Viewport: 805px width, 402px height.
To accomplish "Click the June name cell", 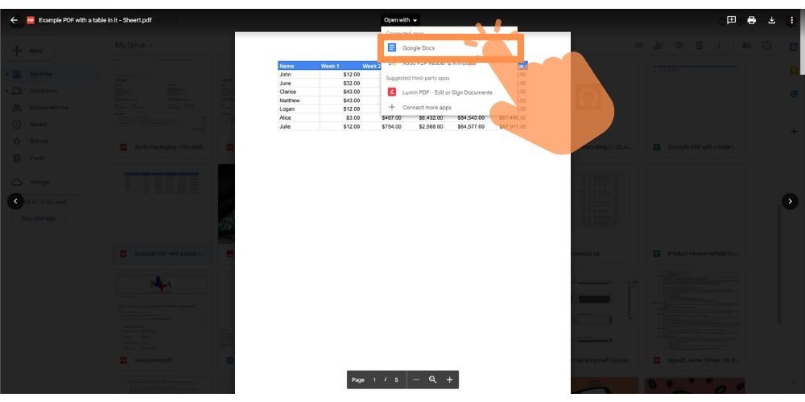I will pos(299,83).
